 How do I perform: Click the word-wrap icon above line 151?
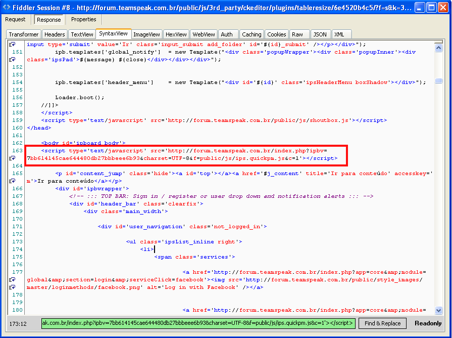12,44
